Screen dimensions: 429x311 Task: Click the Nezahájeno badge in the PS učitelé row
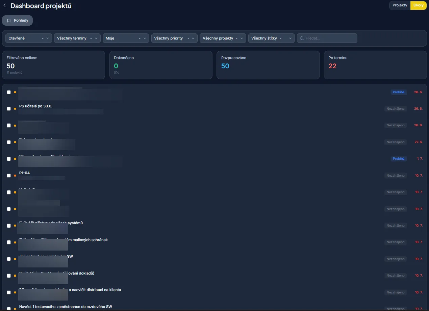(x=396, y=109)
